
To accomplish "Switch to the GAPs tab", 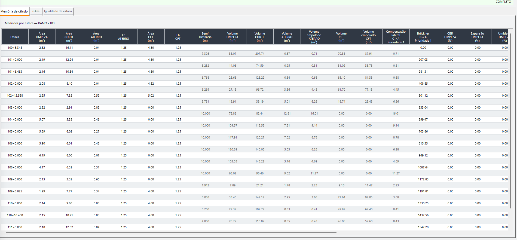I will click(36, 11).
